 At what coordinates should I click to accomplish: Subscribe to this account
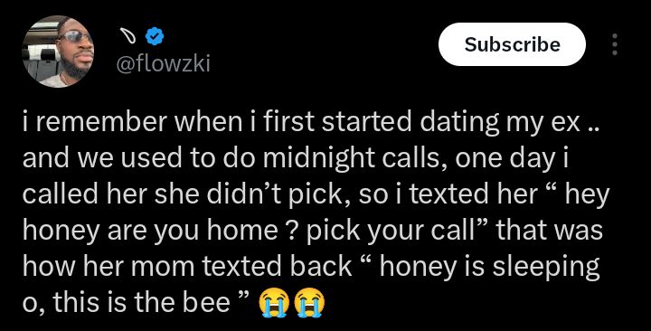click(x=512, y=44)
